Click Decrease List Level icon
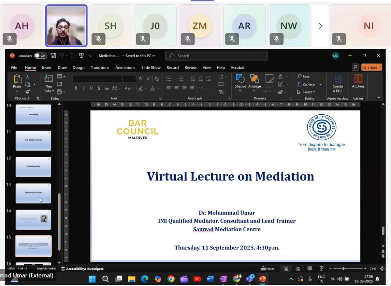 point(193,79)
